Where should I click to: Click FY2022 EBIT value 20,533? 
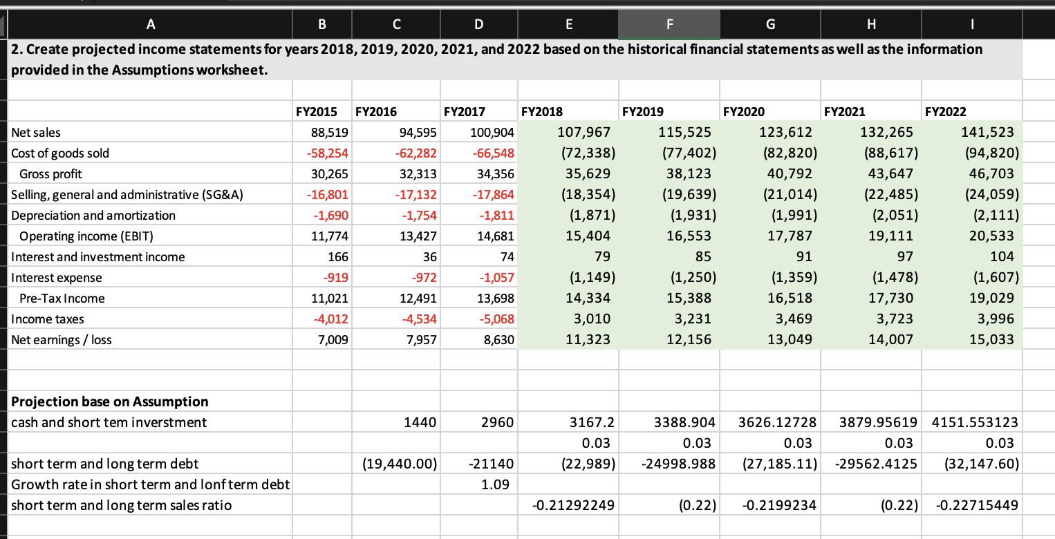pos(992,236)
